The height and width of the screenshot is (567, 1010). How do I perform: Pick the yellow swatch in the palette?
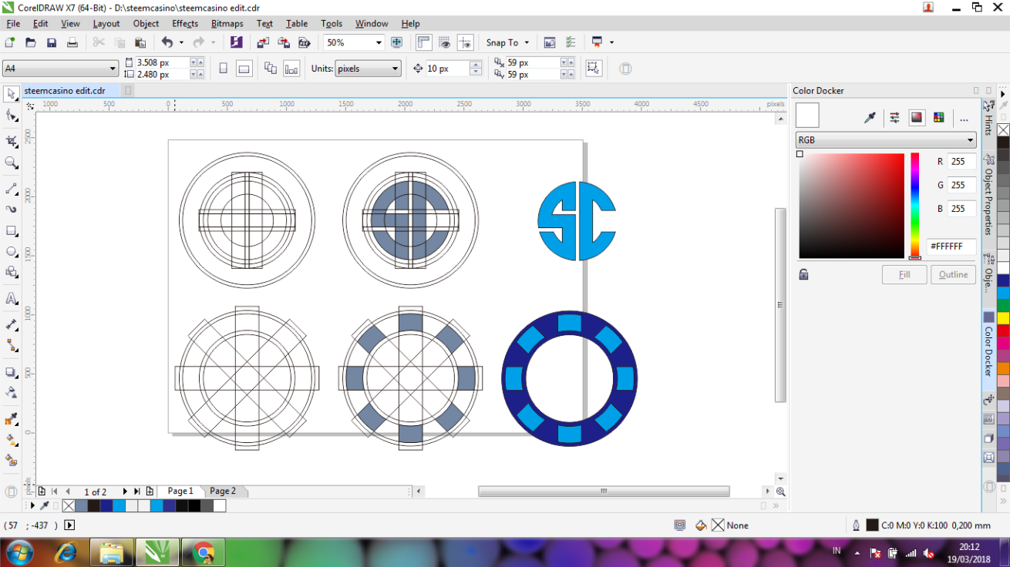point(1003,317)
